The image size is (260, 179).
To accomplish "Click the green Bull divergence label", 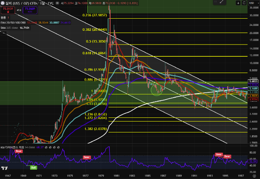I will (x=33, y=168).
